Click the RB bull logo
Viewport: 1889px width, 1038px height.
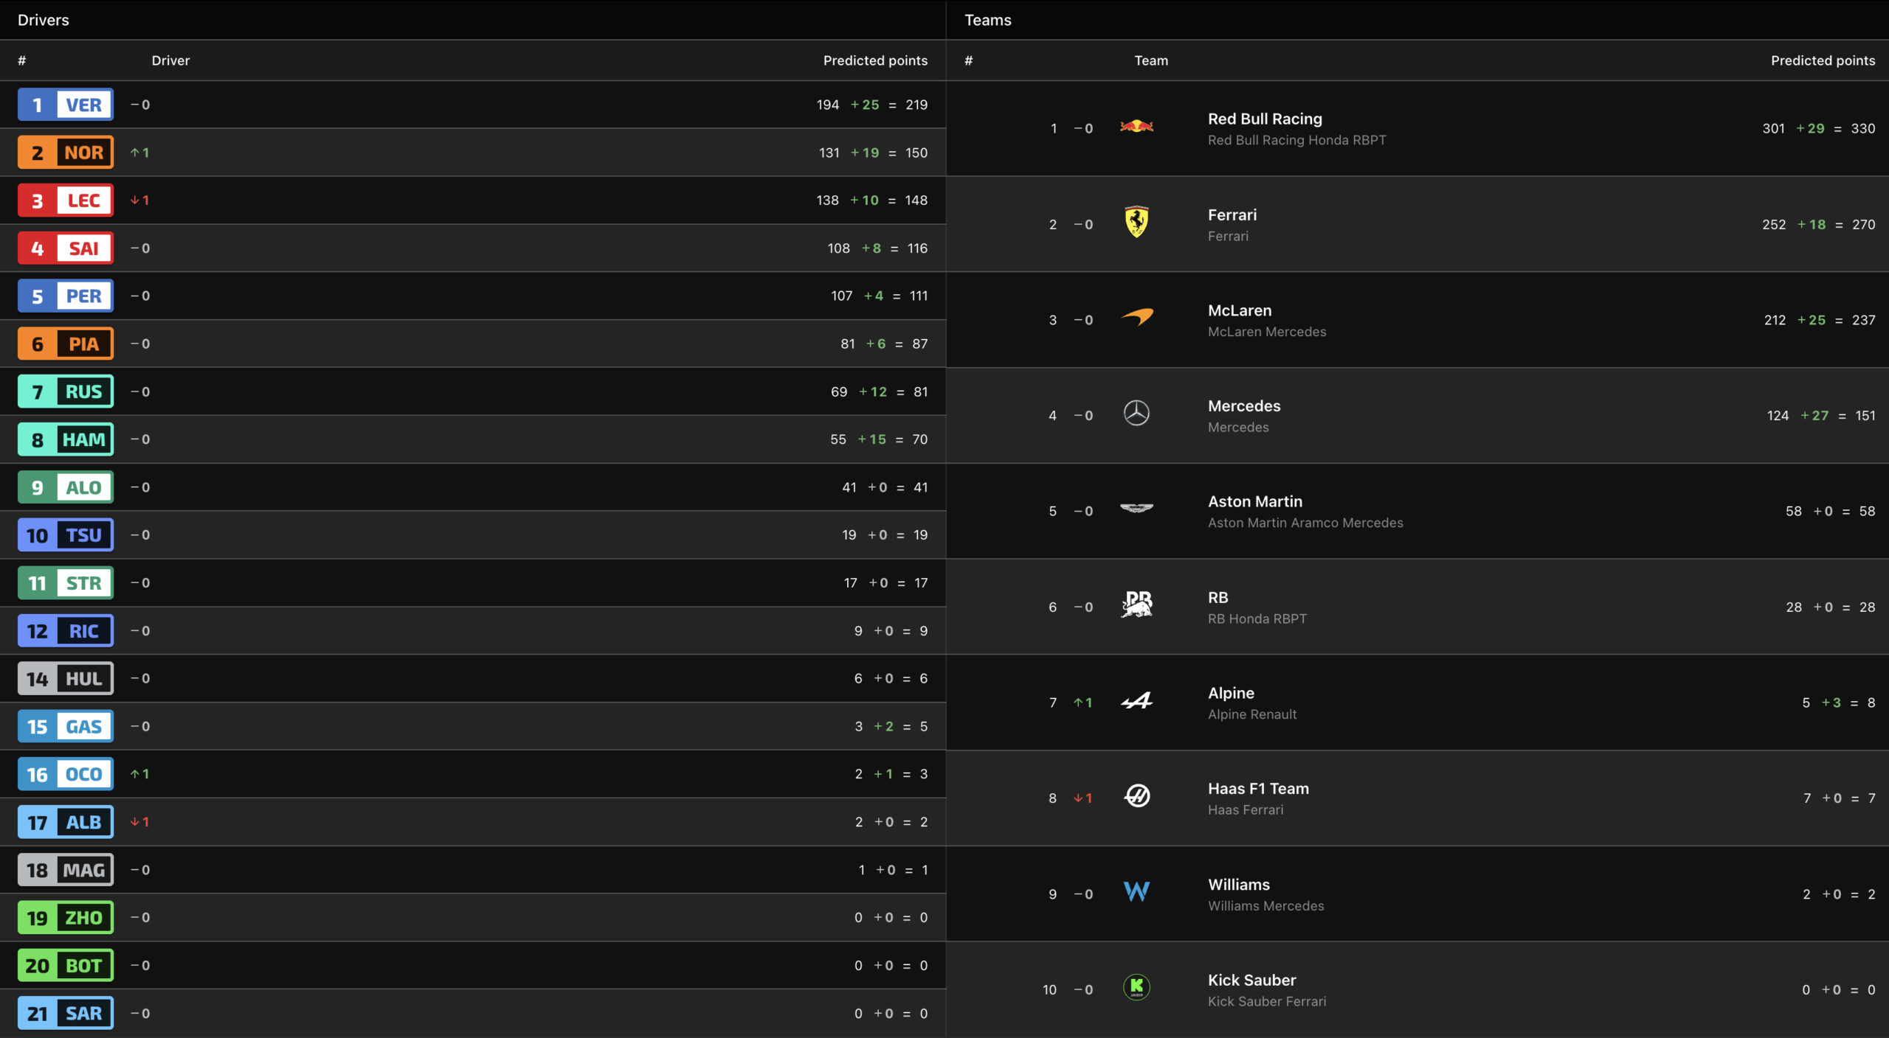(1136, 605)
